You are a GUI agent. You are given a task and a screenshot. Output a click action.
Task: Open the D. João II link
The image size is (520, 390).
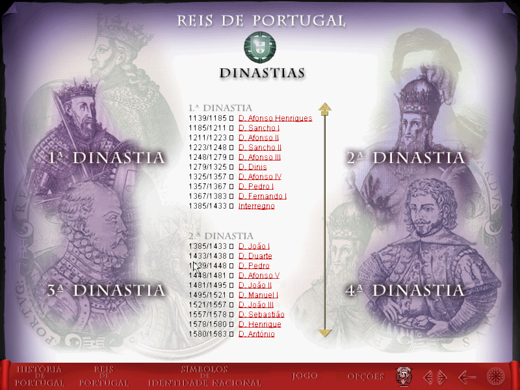click(x=255, y=285)
